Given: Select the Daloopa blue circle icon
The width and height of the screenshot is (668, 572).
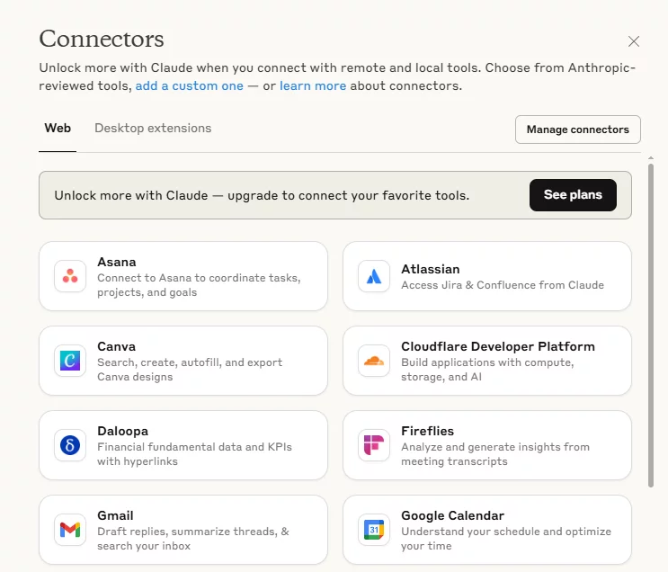Looking at the screenshot, I should tap(70, 445).
